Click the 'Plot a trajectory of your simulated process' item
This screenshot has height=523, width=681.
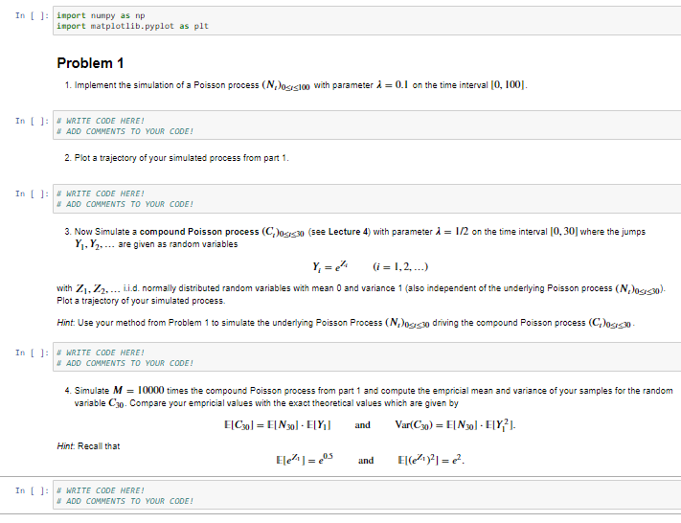pos(176,158)
